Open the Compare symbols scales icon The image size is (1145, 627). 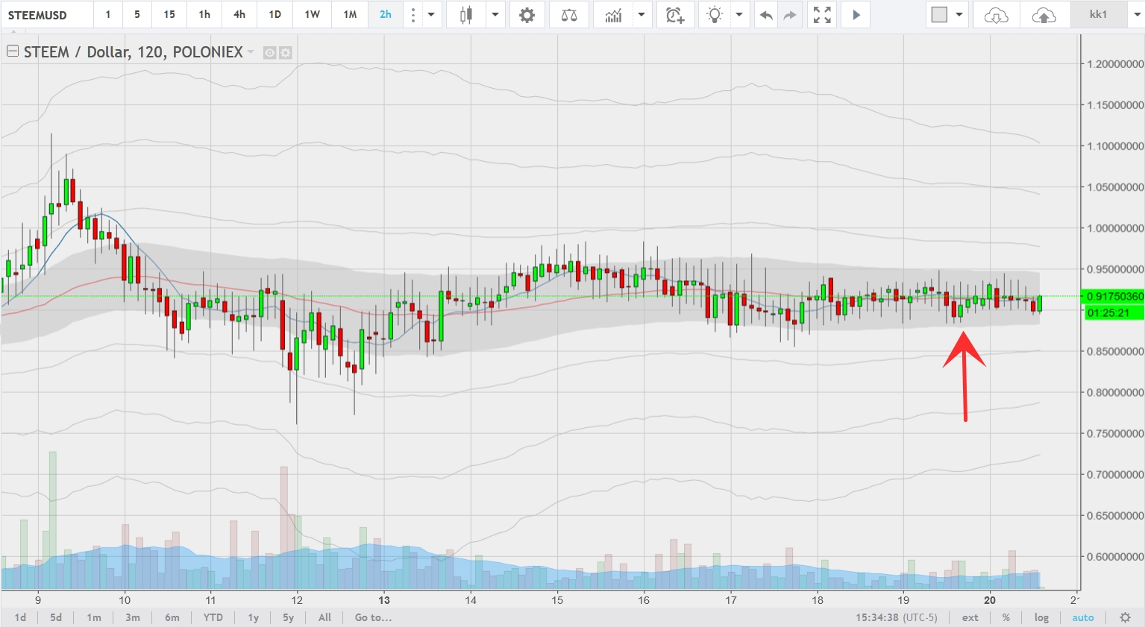[569, 15]
